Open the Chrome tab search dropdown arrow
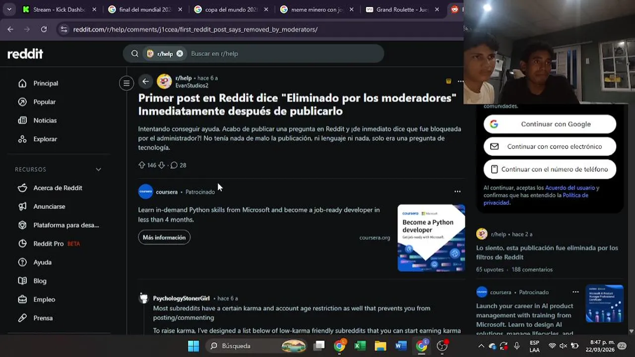 9,9
